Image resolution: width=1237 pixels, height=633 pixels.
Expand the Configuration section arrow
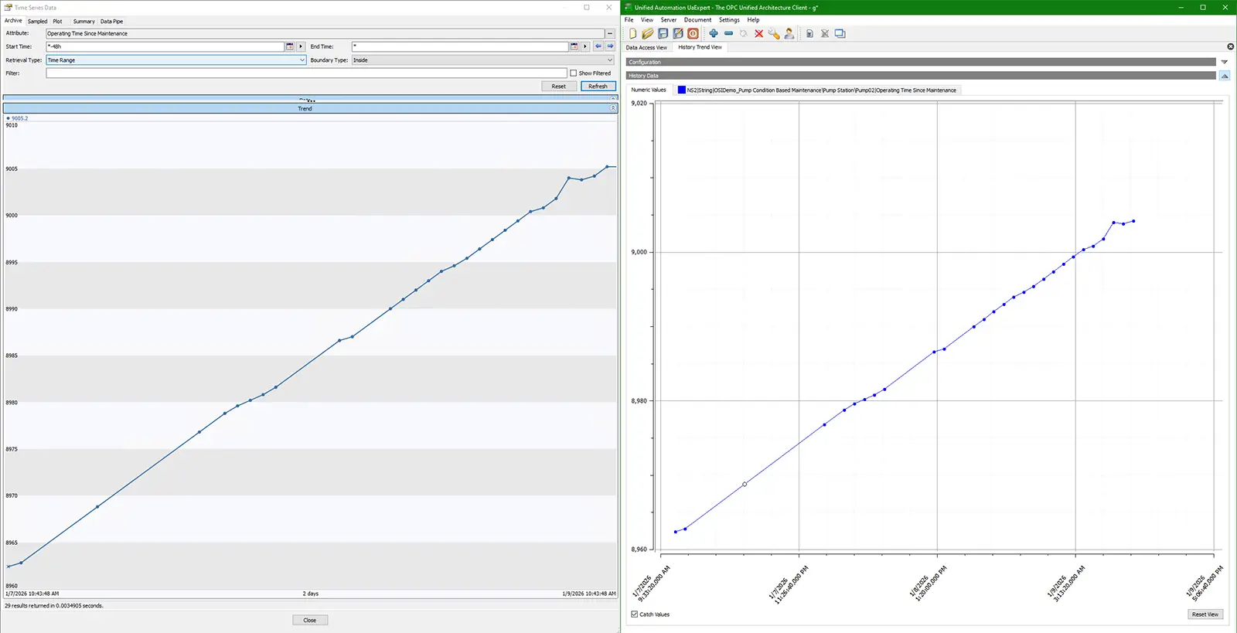tap(1224, 62)
